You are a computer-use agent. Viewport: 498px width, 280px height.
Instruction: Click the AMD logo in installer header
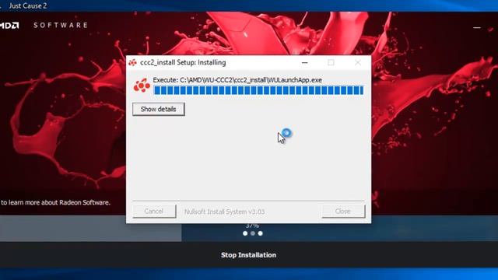[x=9, y=26]
